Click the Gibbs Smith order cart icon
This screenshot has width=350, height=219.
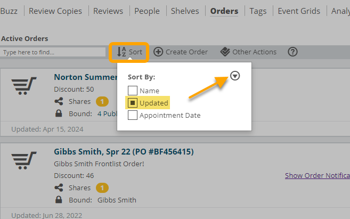tap(24, 160)
